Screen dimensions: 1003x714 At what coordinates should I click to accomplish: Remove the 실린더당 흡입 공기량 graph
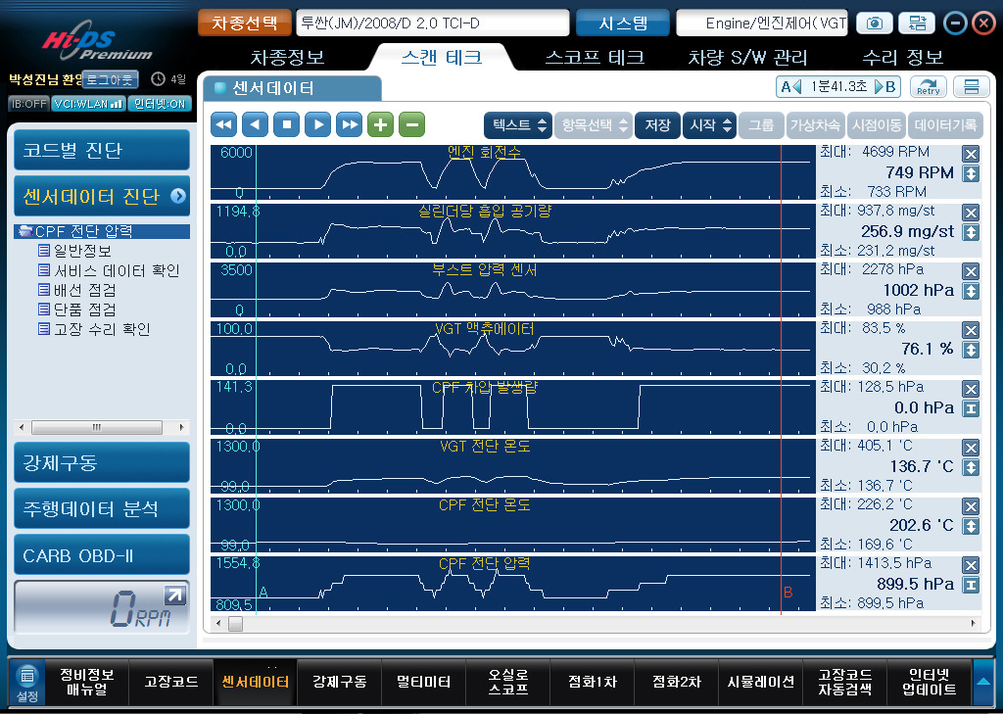pyautogui.click(x=971, y=213)
